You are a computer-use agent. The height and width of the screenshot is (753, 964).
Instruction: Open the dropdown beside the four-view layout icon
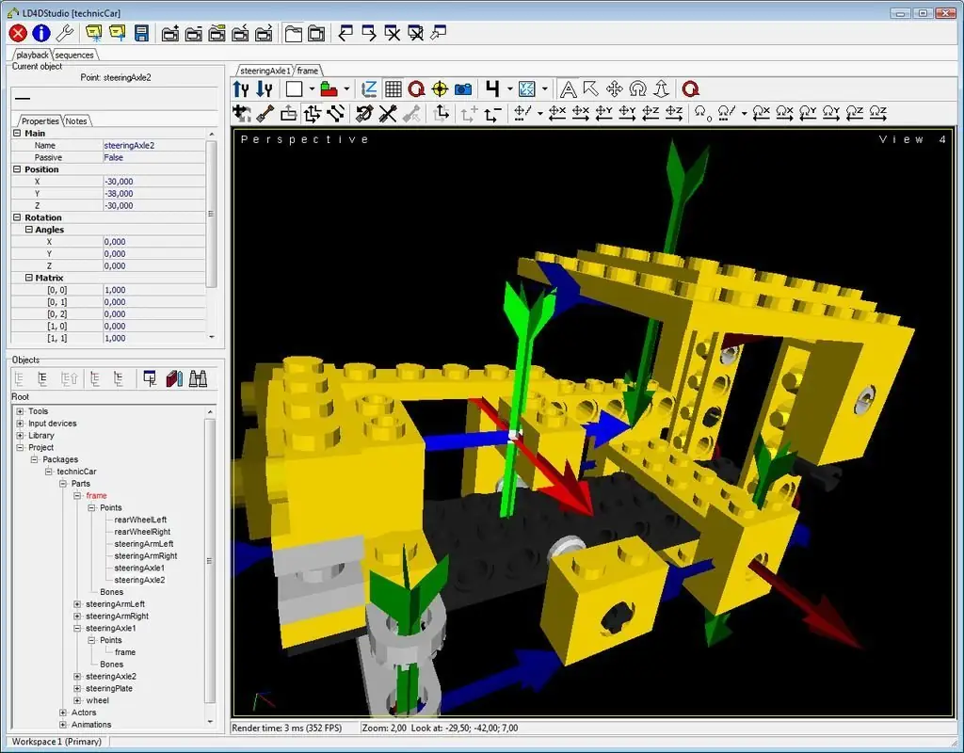pos(509,89)
